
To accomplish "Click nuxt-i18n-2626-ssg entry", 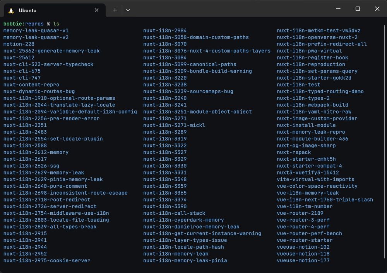I will (x=31, y=166).
